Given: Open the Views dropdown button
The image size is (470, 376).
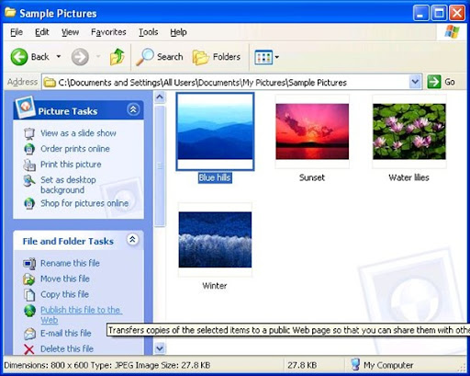Looking at the screenshot, I should click(266, 57).
